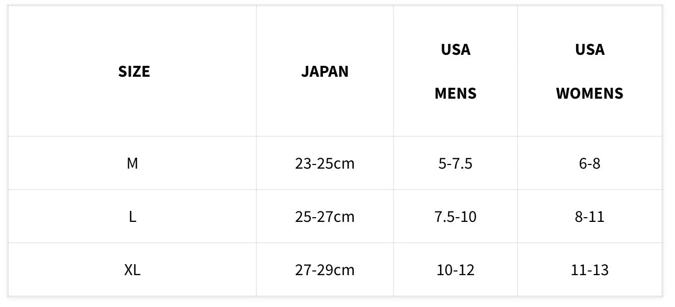The image size is (675, 307).
Task: Click the word USA above WOMENS
Action: pyautogui.click(x=590, y=50)
